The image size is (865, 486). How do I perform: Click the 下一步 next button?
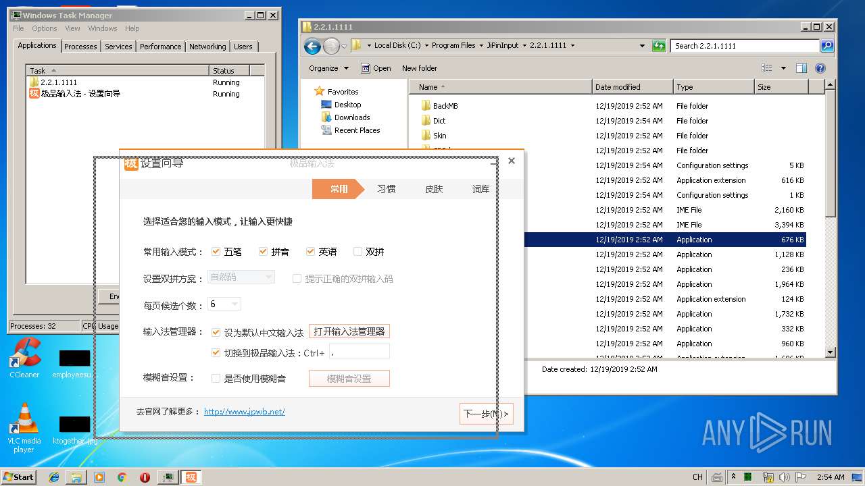[x=486, y=414]
